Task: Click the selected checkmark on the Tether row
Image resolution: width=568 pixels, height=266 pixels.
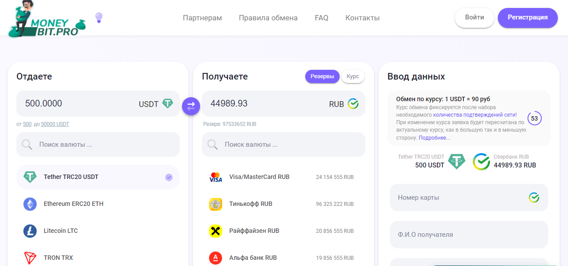Action: tap(169, 177)
